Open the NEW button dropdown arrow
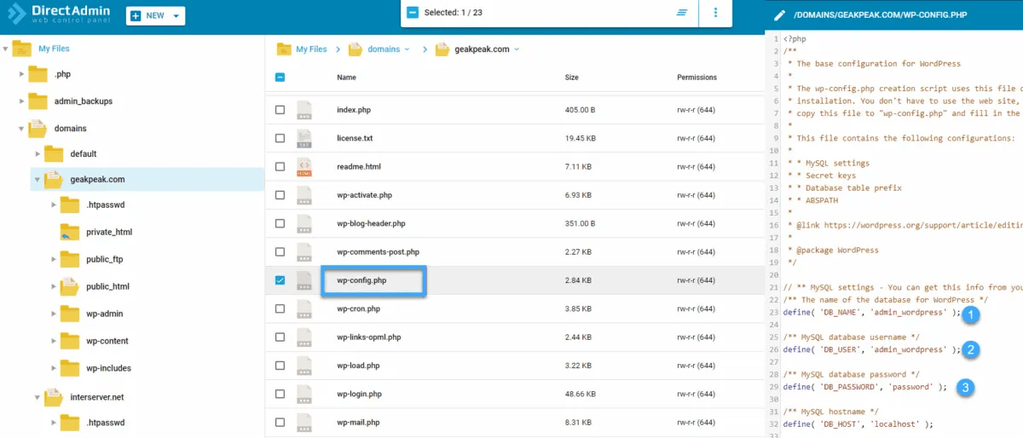 [x=176, y=15]
